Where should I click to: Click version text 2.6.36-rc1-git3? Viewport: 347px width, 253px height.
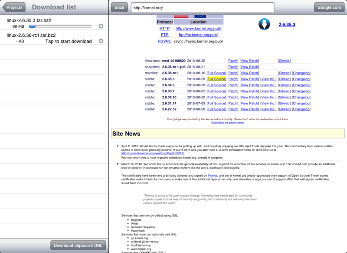tap(174, 67)
